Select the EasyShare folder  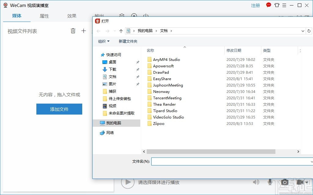coord(162,79)
